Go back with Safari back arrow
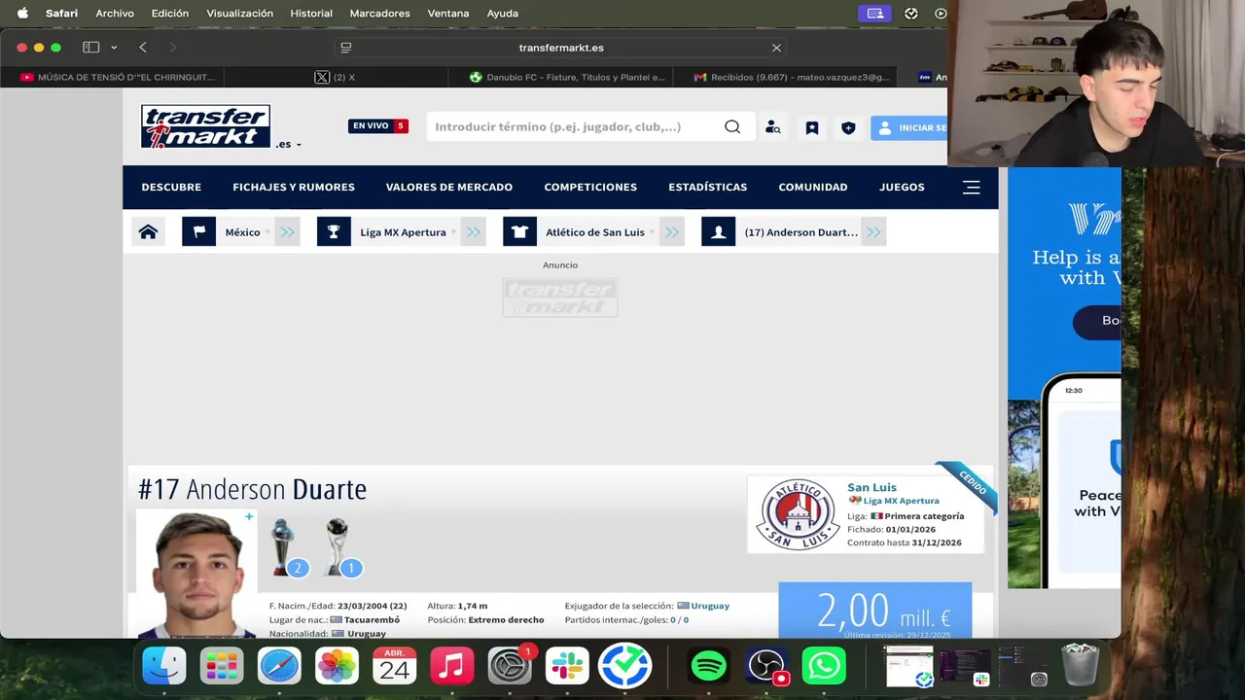1245x700 pixels. pyautogui.click(x=143, y=48)
